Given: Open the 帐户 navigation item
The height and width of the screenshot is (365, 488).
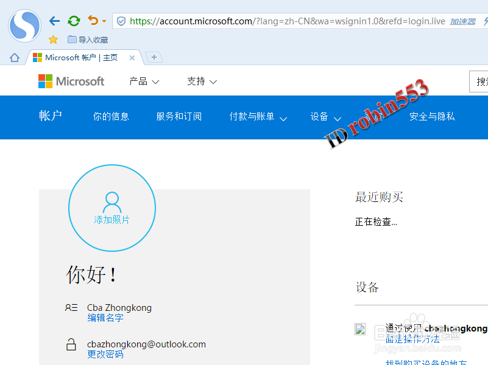Looking at the screenshot, I should [50, 116].
